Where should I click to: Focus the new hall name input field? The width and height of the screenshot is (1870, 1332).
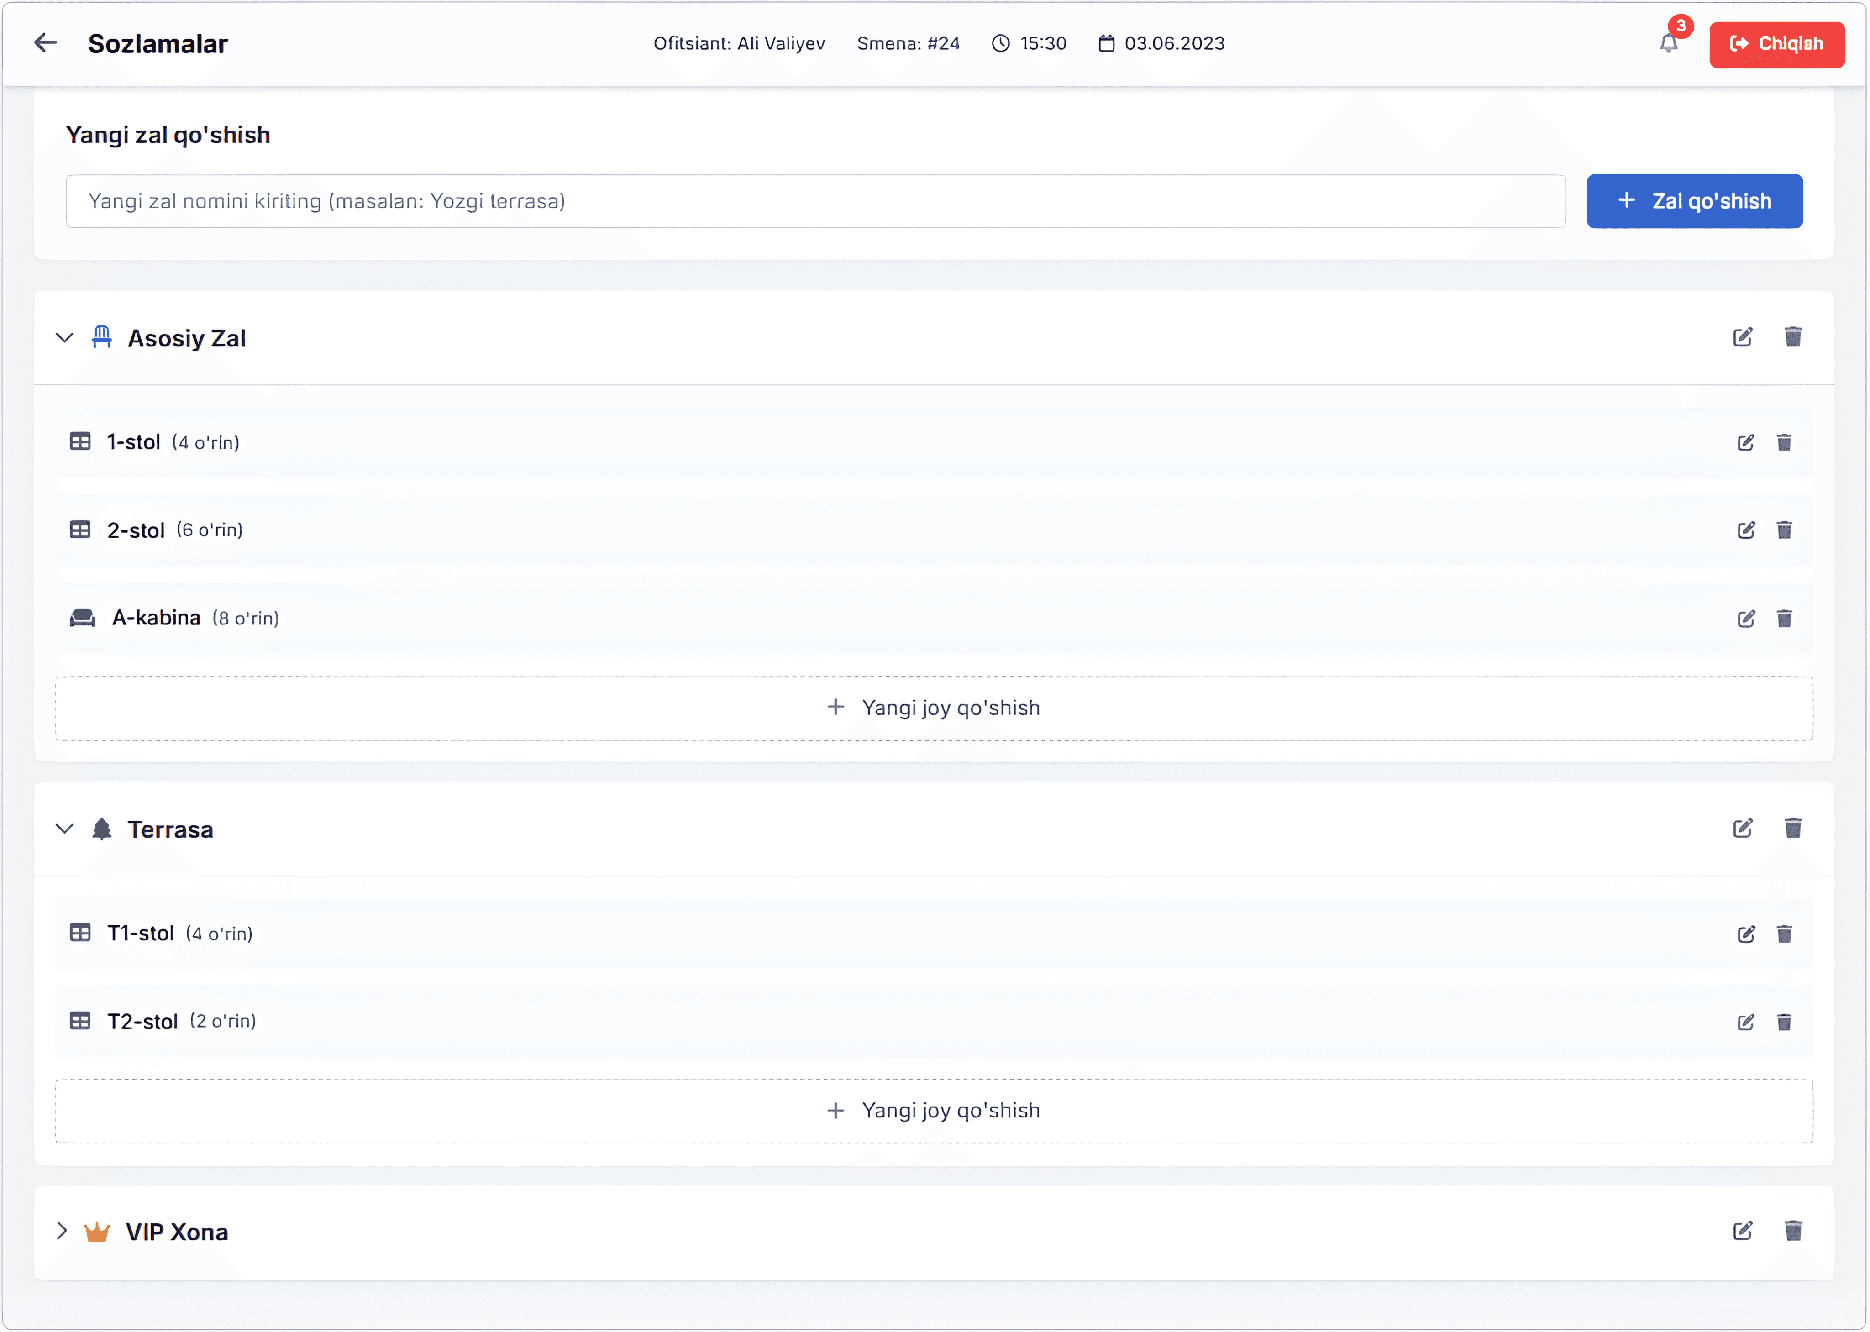click(x=814, y=202)
